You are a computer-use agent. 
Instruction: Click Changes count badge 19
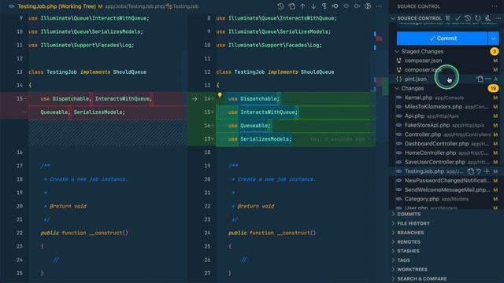click(x=494, y=88)
